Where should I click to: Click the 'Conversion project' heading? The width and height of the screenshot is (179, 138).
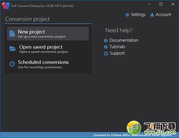27,19
